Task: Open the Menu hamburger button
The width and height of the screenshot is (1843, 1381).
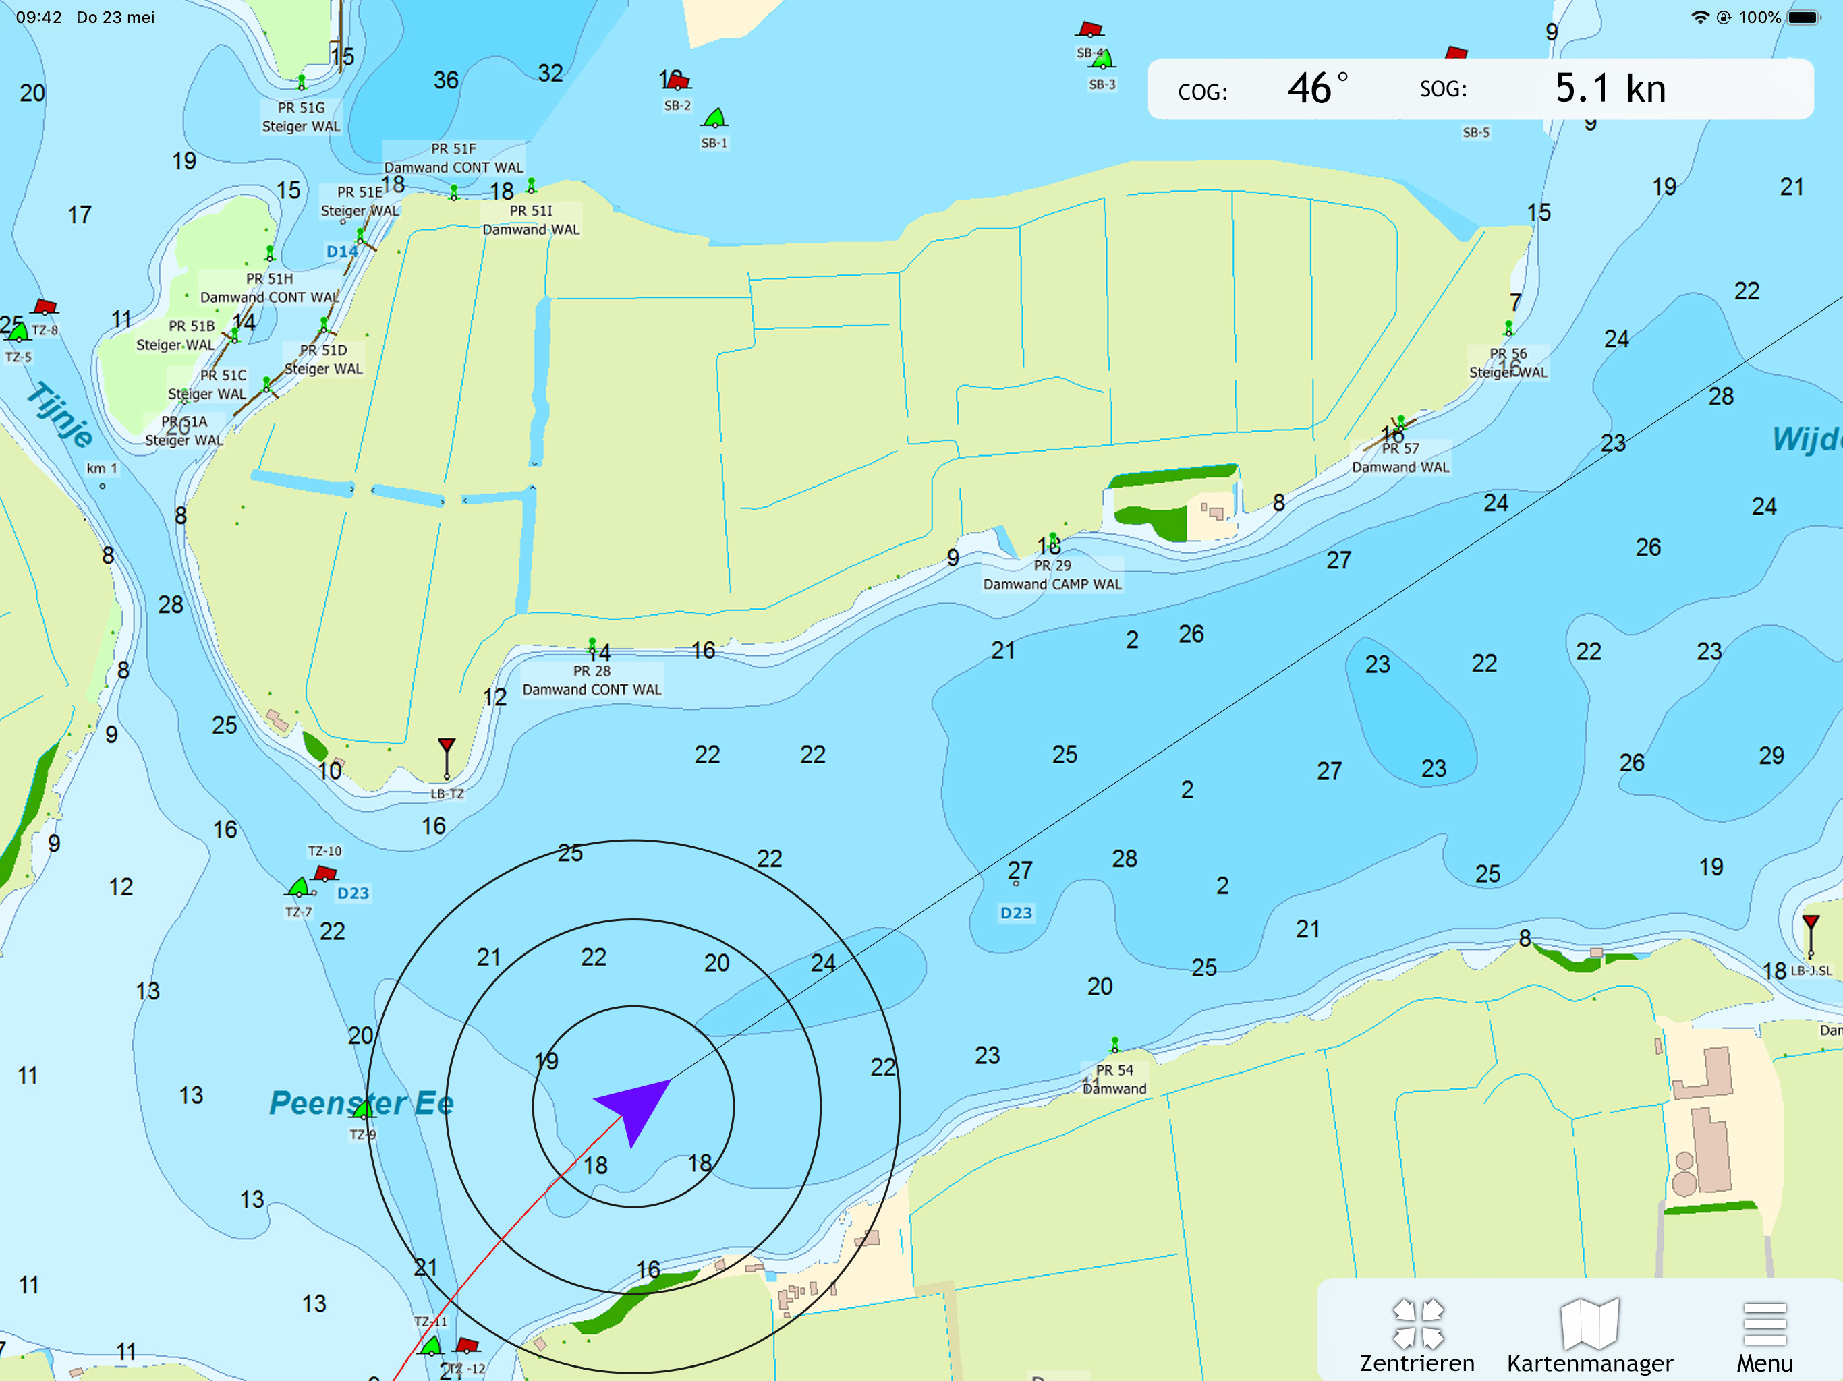Action: click(x=1764, y=1325)
